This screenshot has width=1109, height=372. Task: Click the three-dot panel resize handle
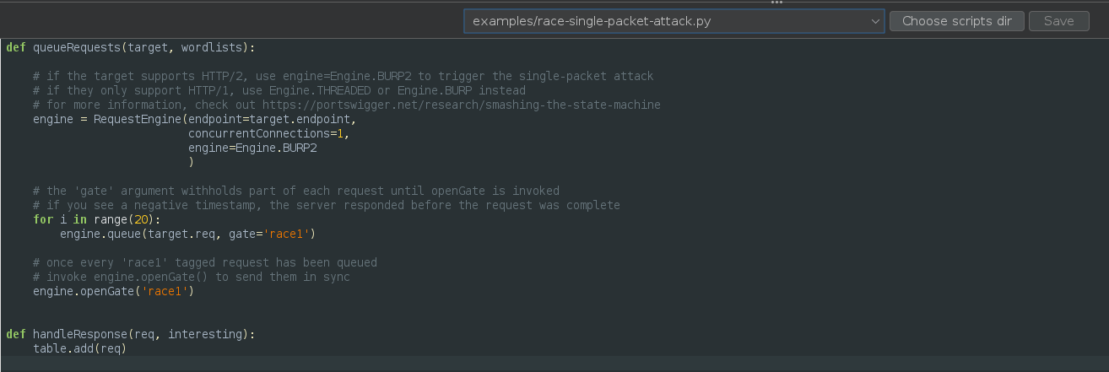tap(777, 3)
